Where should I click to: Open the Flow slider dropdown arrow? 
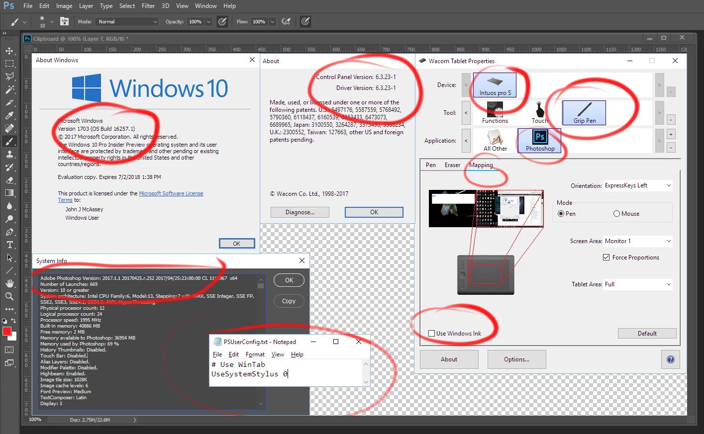(272, 22)
